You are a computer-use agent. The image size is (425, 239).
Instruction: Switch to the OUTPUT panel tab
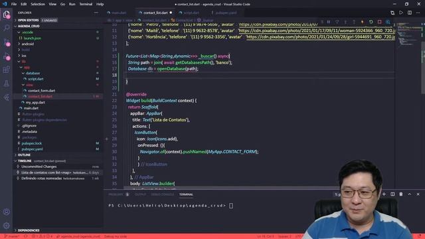click(x=140, y=195)
